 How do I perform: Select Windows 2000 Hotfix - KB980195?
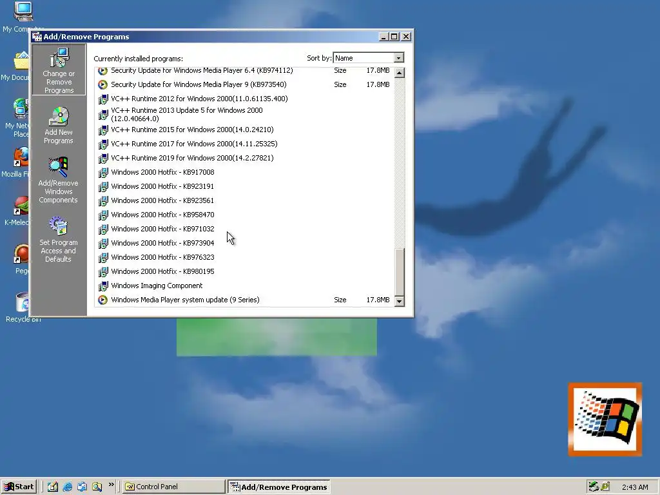click(244, 271)
